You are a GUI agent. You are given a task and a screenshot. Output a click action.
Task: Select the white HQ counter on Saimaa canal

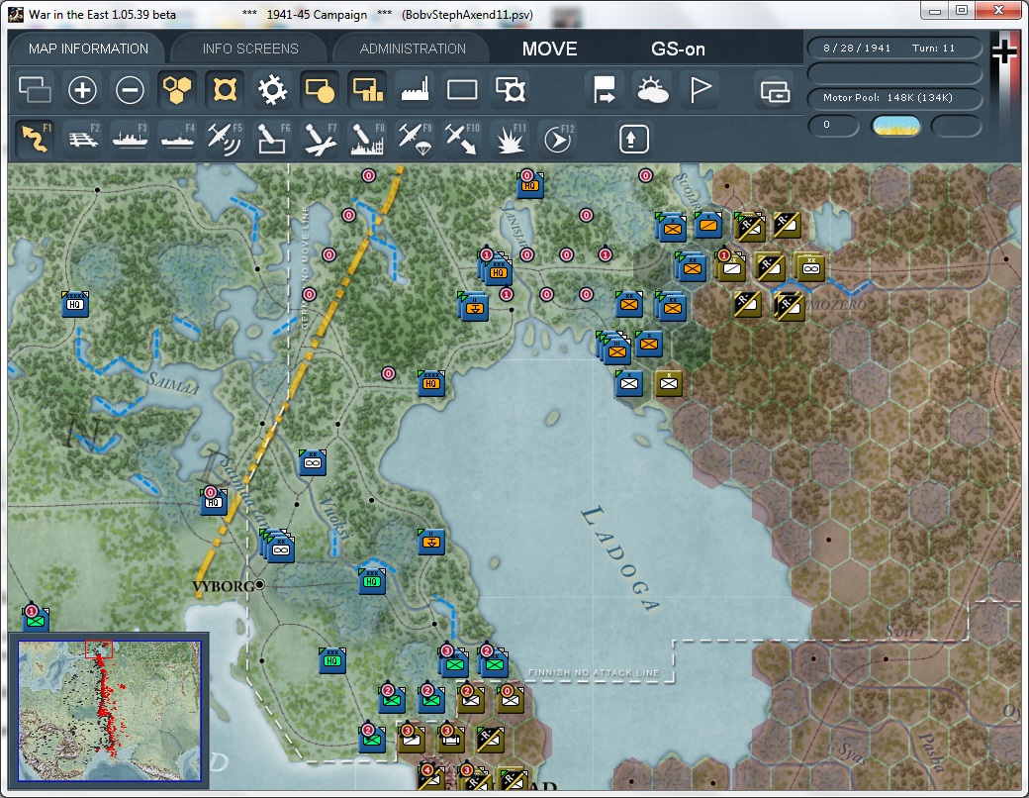pos(214,502)
